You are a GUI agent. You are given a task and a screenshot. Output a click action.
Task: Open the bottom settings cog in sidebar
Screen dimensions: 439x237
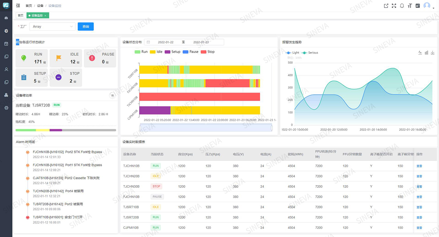(6, 108)
